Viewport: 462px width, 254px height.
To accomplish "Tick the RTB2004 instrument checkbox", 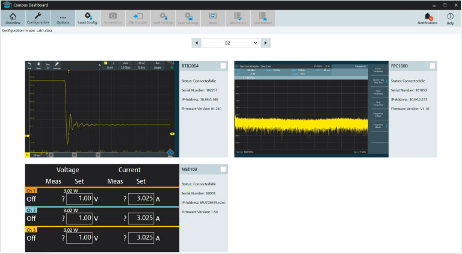I will pos(223,66).
